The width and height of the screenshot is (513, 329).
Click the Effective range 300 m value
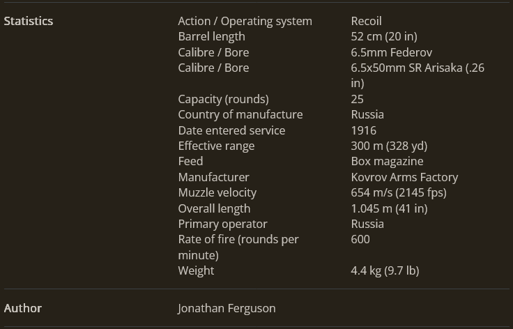click(389, 146)
